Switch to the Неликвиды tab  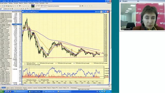(x=74, y=88)
